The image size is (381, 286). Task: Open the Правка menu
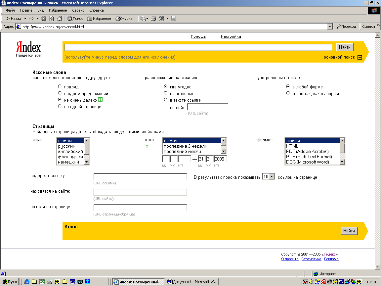(x=26, y=10)
